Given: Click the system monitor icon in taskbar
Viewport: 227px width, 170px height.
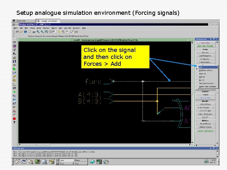Looking at the screenshot, I should [99, 162].
